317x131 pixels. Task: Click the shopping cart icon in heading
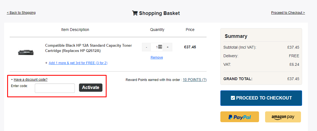tap(135, 13)
